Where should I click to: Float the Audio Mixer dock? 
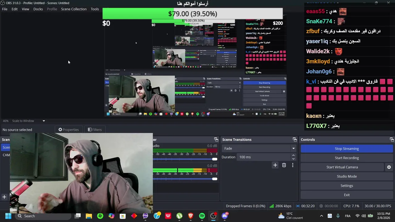coord(216,140)
